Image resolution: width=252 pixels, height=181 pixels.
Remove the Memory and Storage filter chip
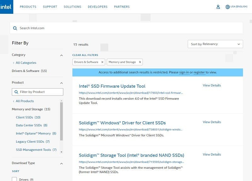point(140,62)
